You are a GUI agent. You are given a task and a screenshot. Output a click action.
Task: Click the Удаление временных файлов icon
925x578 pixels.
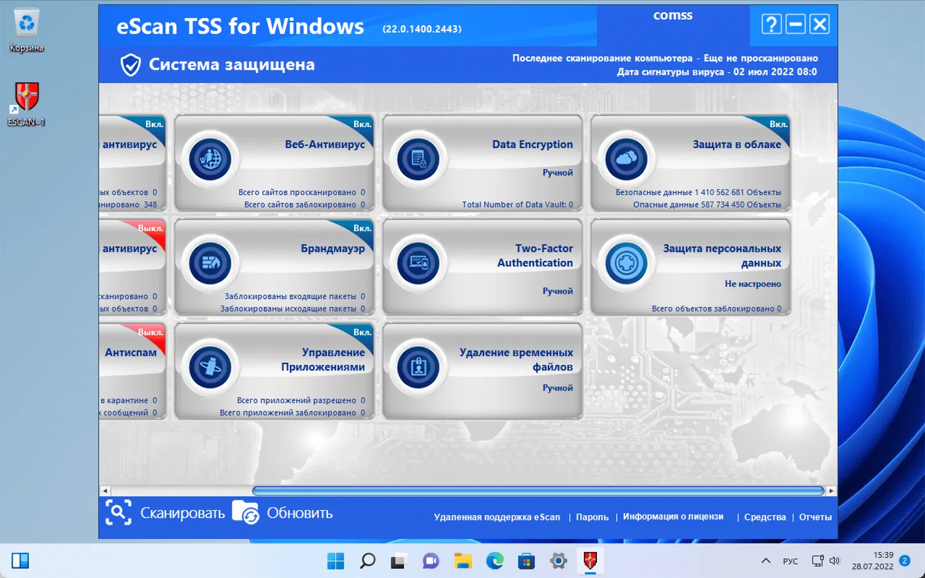[418, 368]
